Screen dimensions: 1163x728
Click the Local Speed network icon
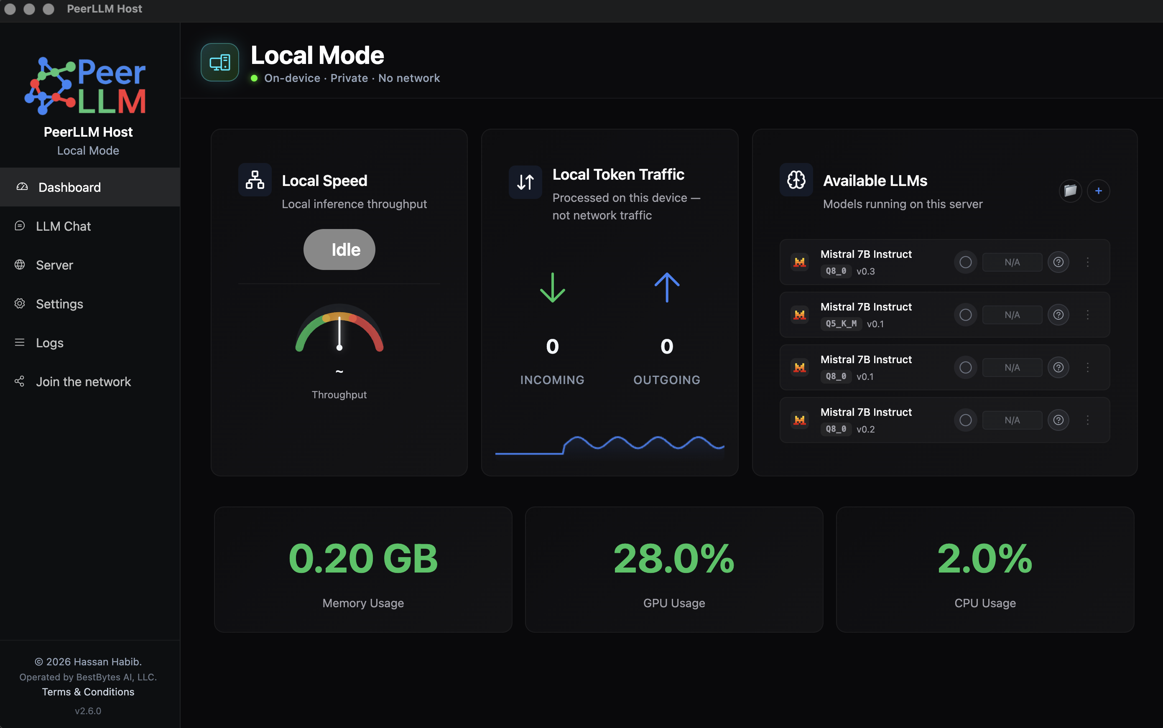click(x=255, y=180)
